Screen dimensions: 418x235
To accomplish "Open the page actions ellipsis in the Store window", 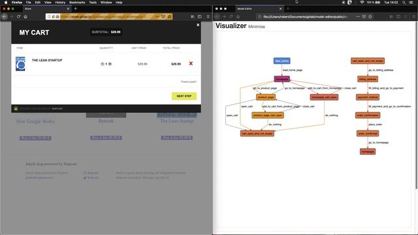I will pyautogui.click(x=157, y=16).
